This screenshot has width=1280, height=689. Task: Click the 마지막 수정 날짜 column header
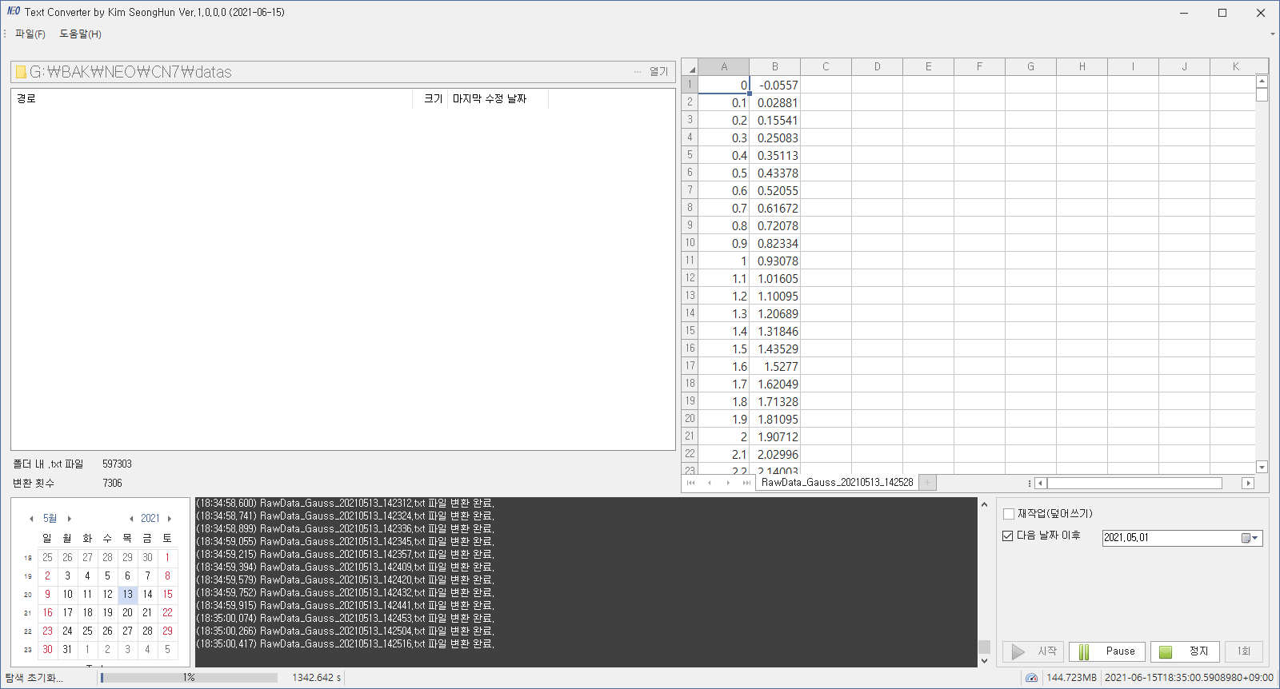(x=498, y=98)
